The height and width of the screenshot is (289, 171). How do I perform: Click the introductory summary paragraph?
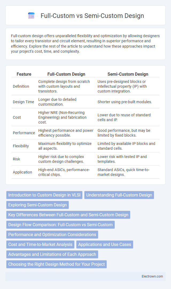pos(85,44)
